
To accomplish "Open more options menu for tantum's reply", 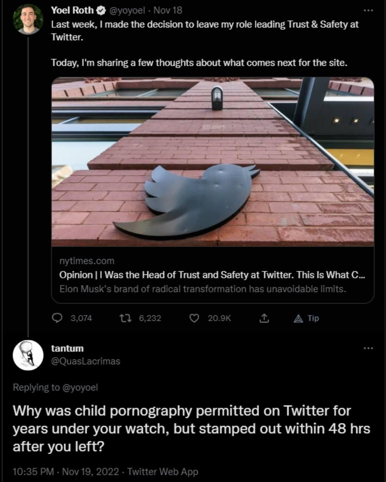I will [x=368, y=348].
